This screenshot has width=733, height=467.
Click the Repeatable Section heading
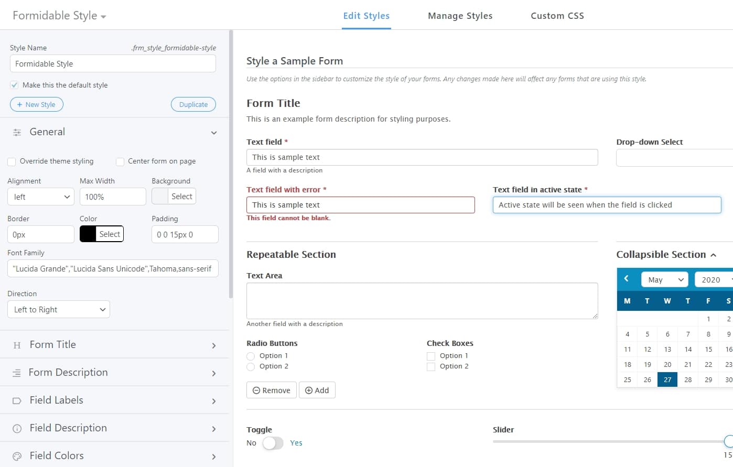click(291, 255)
